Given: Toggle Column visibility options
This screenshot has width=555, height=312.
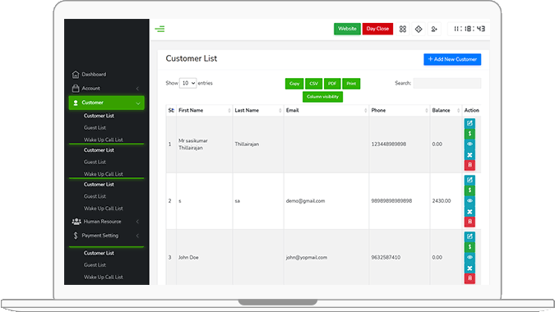Looking at the screenshot, I should point(322,97).
